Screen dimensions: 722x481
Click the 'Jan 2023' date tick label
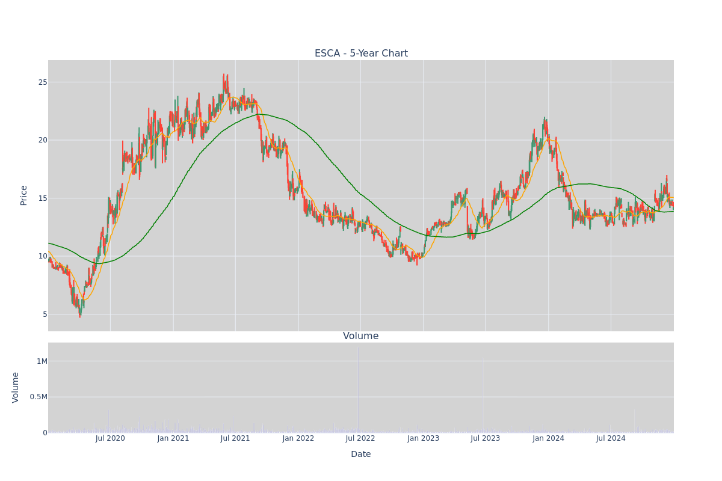point(424,438)
